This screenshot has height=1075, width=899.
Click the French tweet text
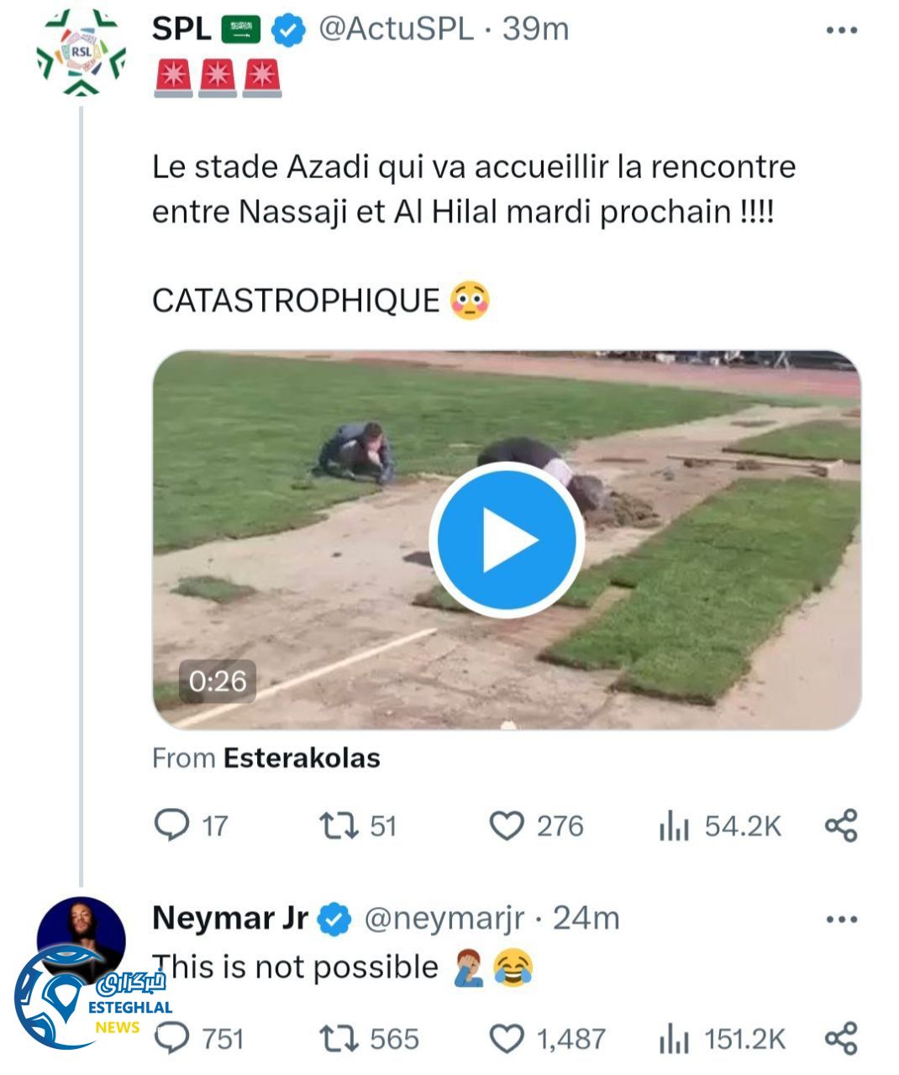tap(473, 189)
